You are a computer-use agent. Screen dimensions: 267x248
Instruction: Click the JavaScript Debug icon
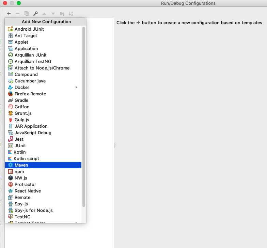pos(11,133)
